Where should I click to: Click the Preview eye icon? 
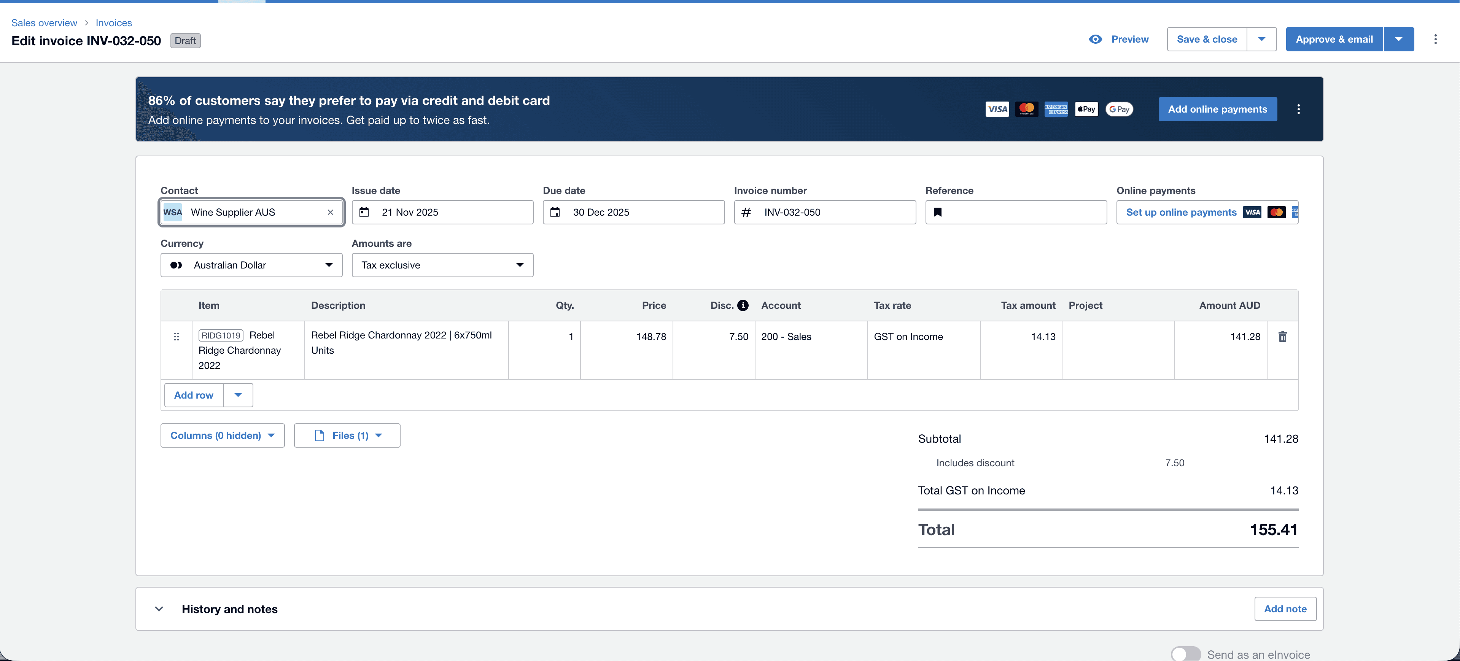click(1096, 39)
